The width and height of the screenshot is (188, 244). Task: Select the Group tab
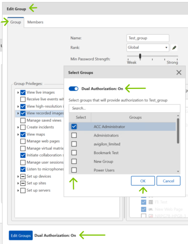tap(16, 22)
